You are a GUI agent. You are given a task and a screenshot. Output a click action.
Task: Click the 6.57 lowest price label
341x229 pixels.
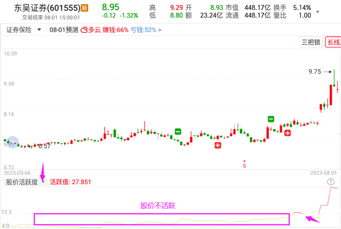click(45, 146)
